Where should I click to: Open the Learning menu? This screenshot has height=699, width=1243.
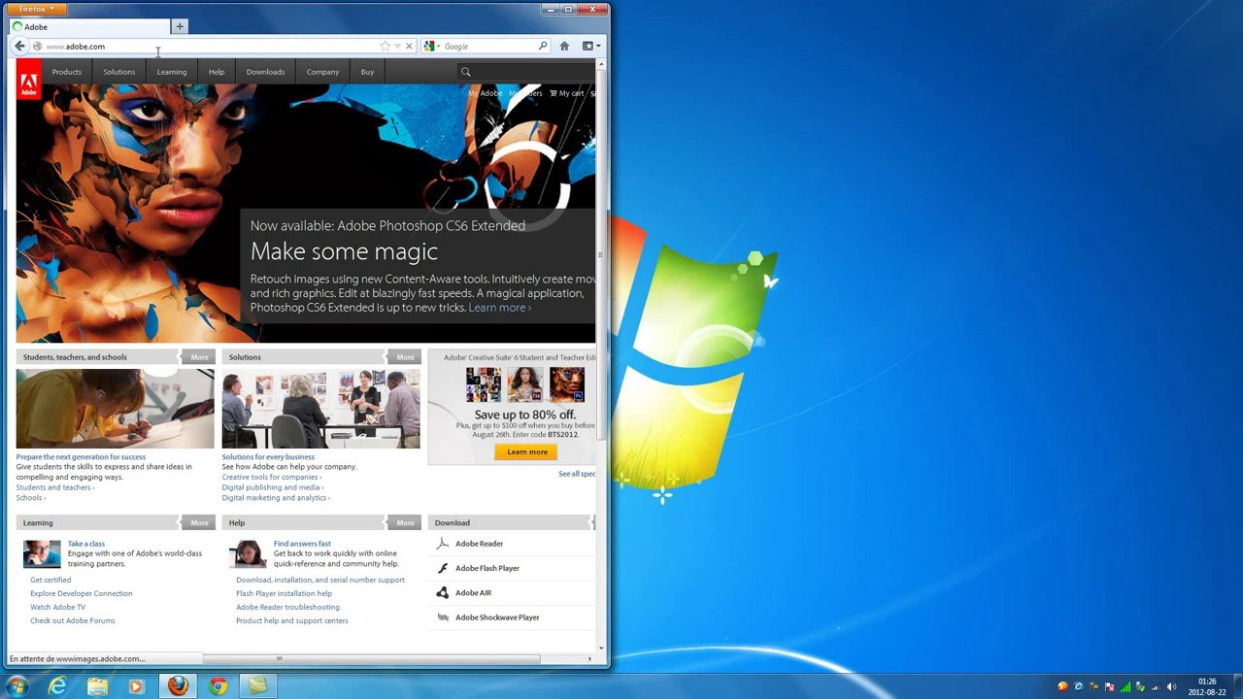click(172, 72)
